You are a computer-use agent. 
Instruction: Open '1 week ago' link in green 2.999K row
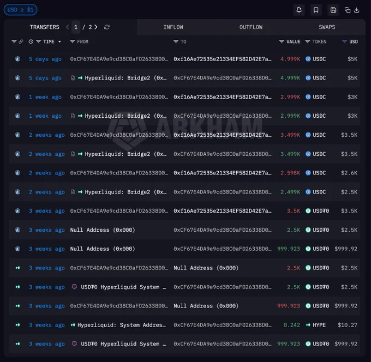pyautogui.click(x=45, y=116)
